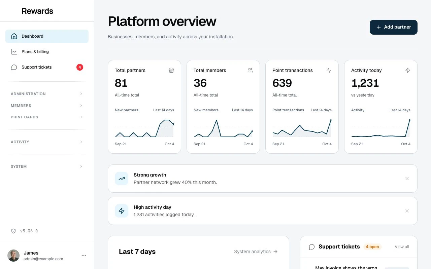
Task: Click the chat bubble icon in Support tickets panel
Action: (x=312, y=247)
